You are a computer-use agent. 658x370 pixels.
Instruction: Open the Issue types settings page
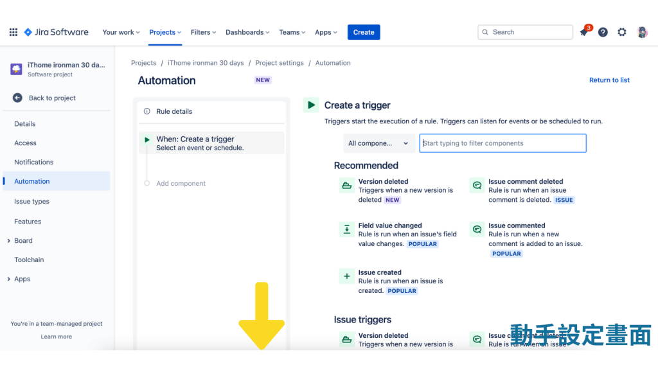click(x=31, y=201)
